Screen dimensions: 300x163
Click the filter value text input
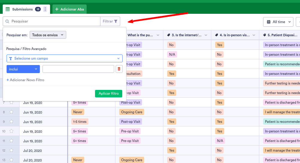click(78, 69)
